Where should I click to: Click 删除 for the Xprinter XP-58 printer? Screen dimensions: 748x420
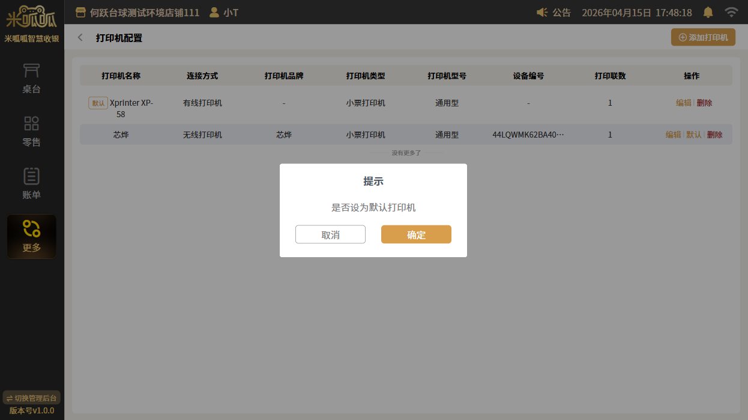click(705, 103)
